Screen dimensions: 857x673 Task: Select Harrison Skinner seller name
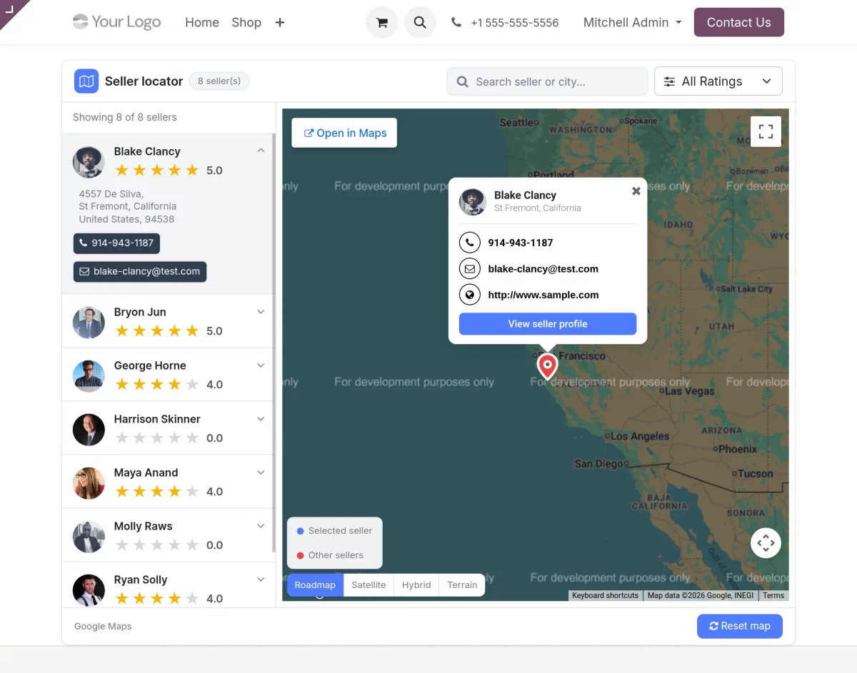coord(157,419)
